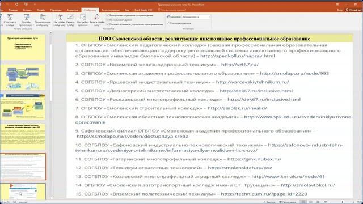
Task: Click scroll down arrow of thumbnail pane
Action: (51, 198)
